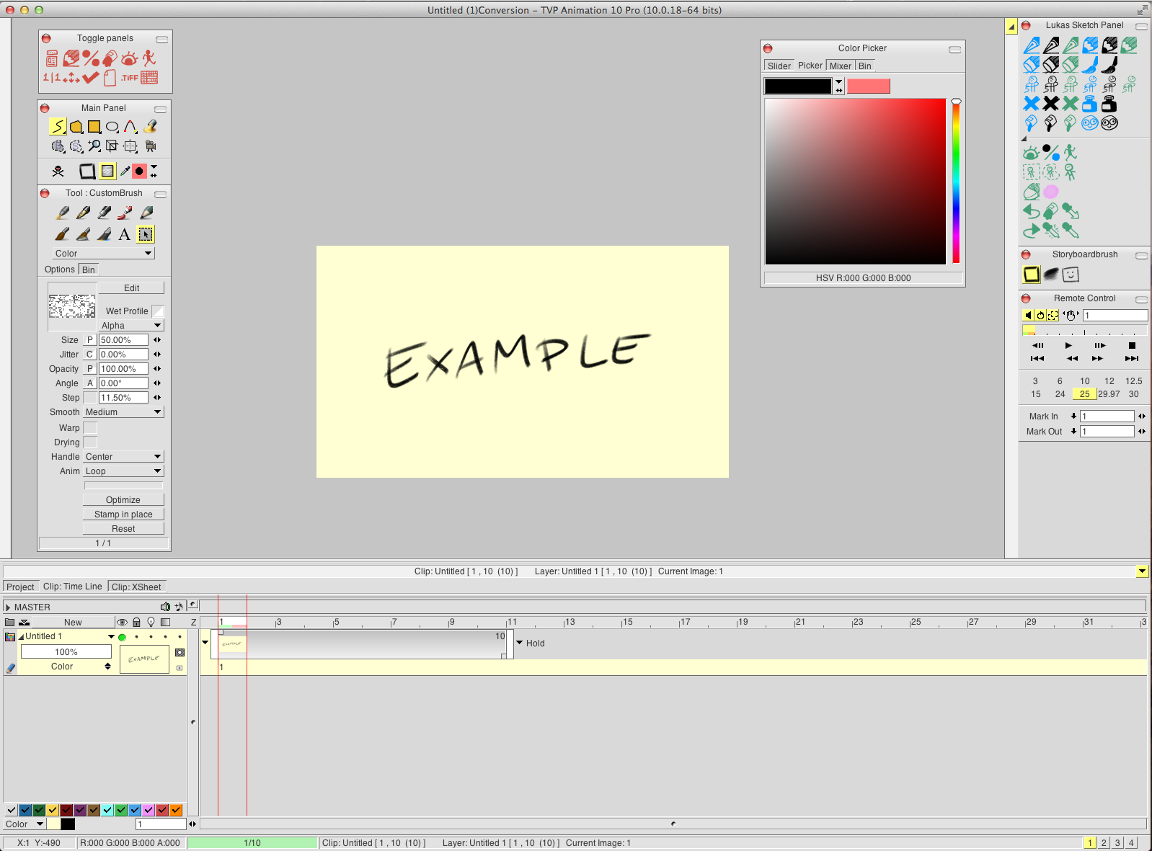Viewport: 1152px width, 851px height.
Task: Click the skull clear icon
Action: pyautogui.click(x=58, y=171)
